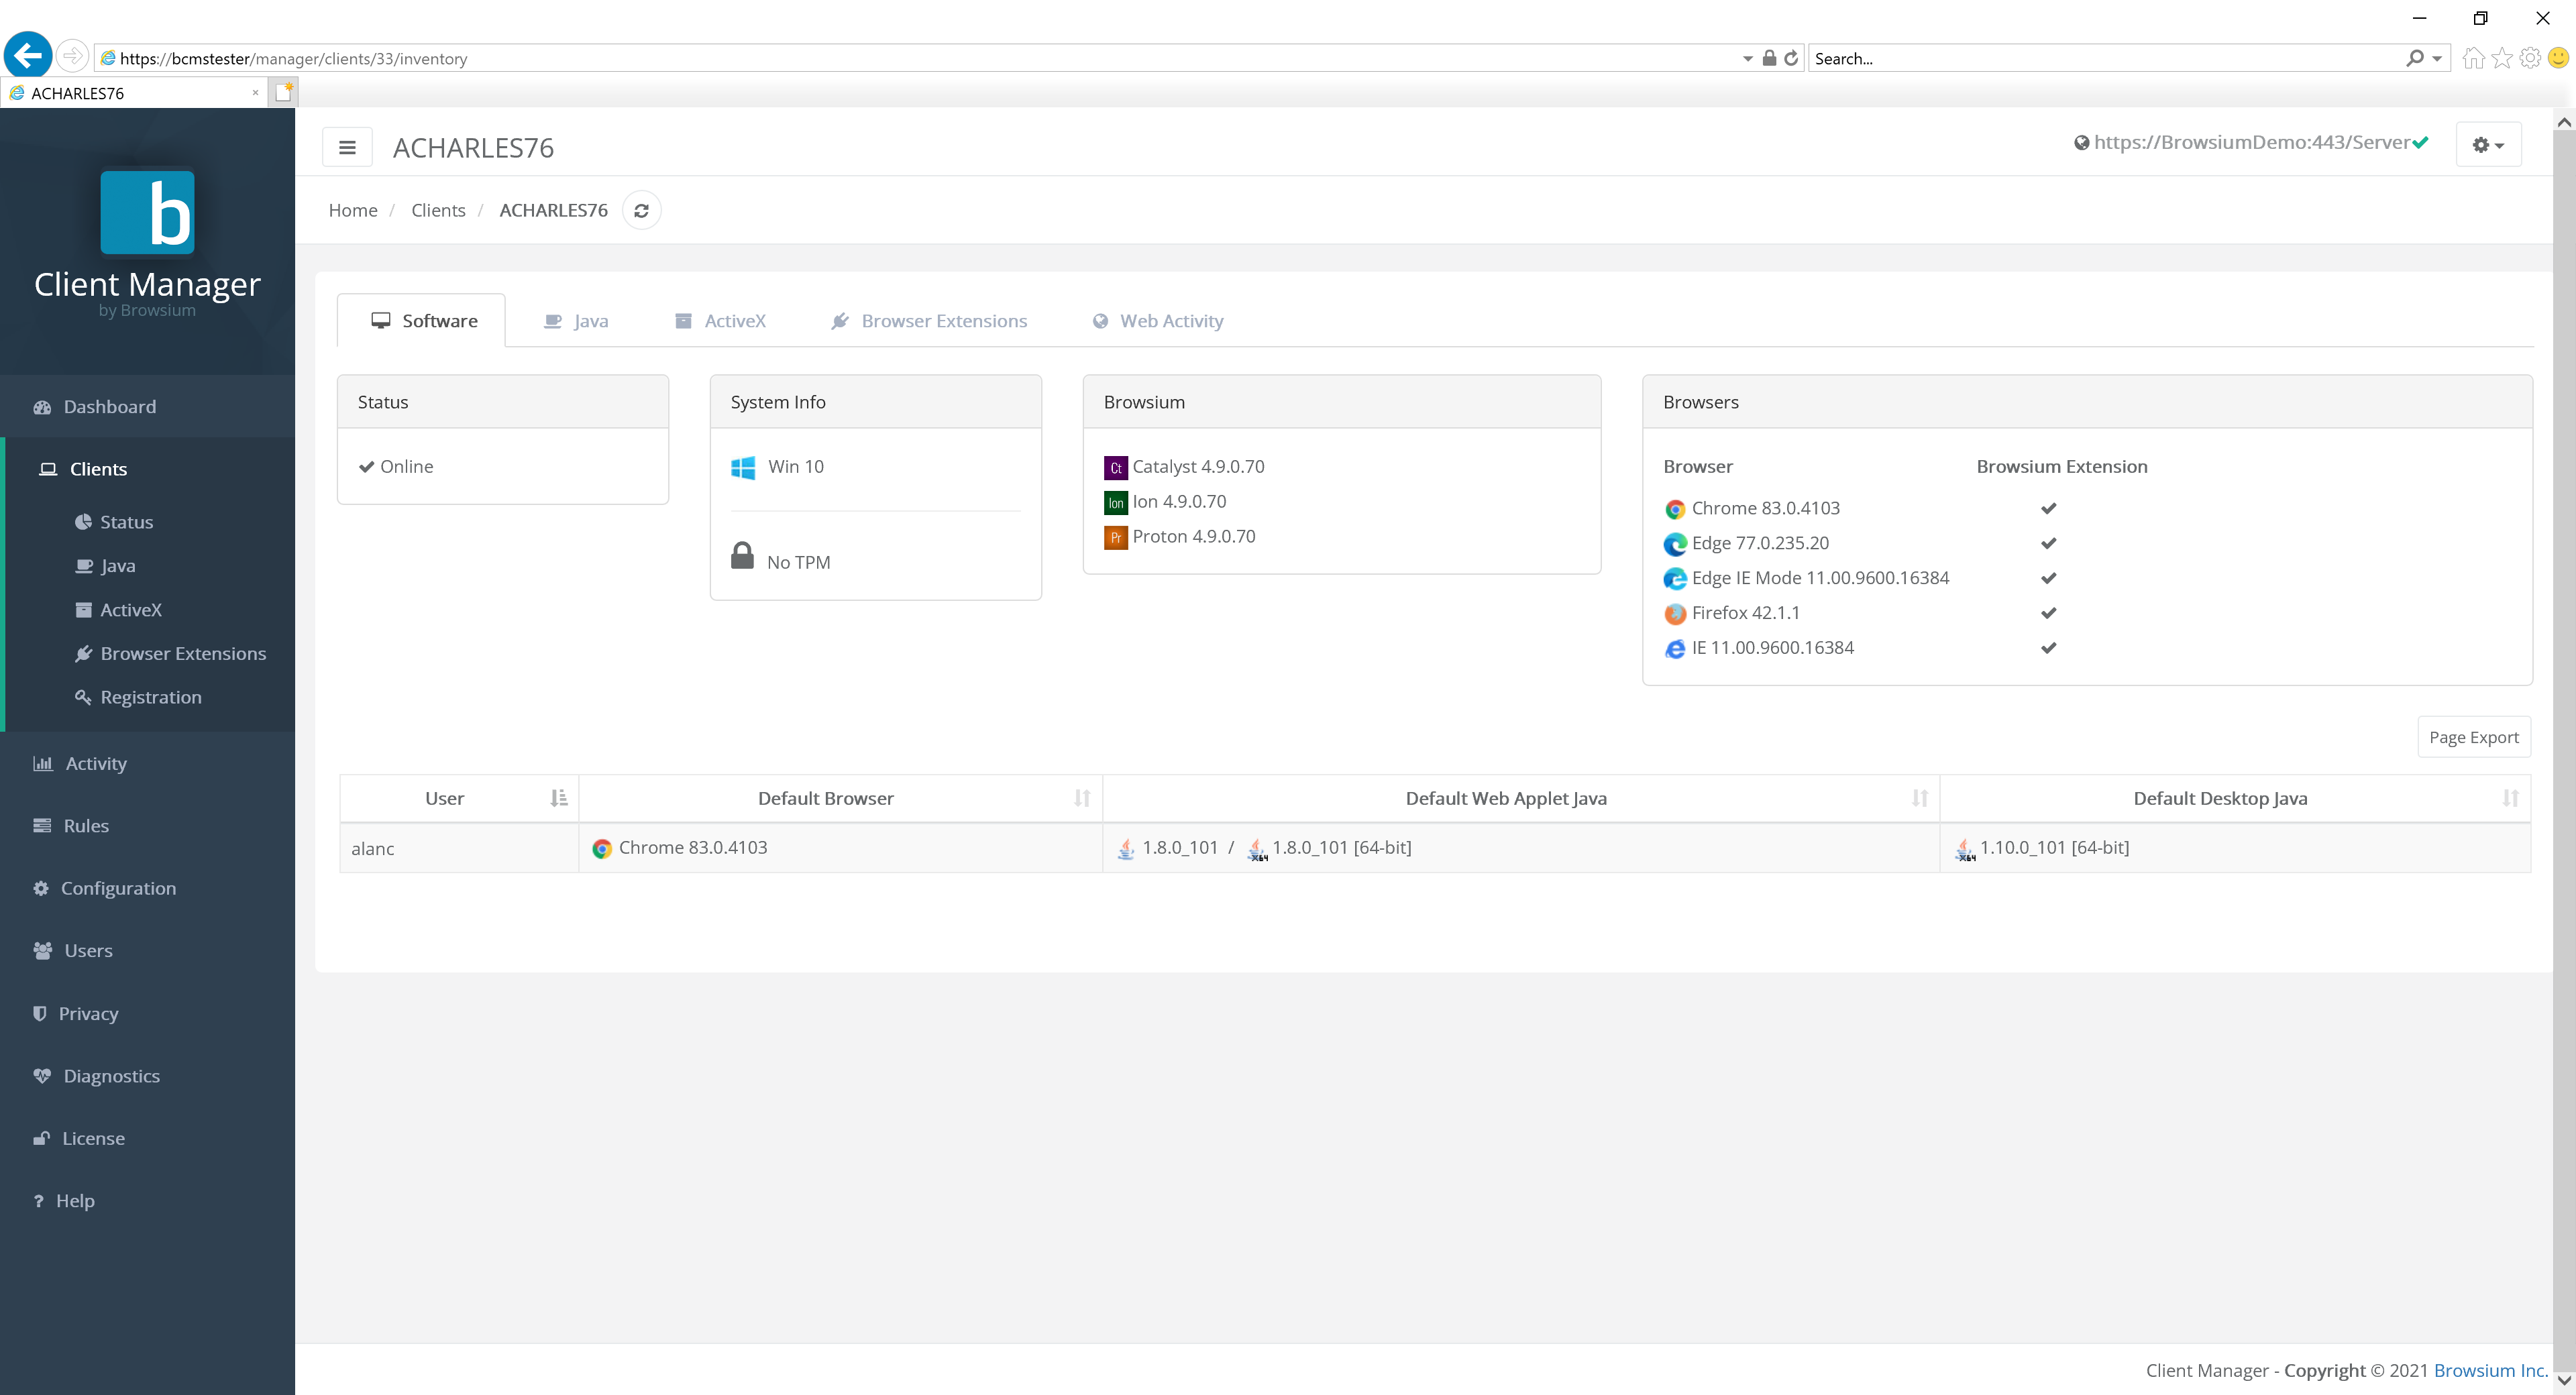Open the settings gear dropdown in header
The height and width of the screenshot is (1395, 2576).
(x=2488, y=145)
